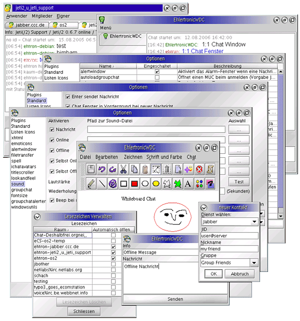Click the Save icon in whiteboard toolbar
This screenshot has height=321, width=300.
tap(91, 170)
